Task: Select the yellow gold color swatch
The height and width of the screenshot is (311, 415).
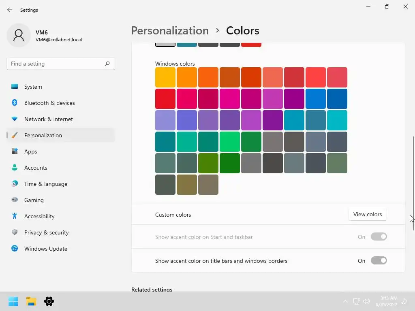Action: point(165,77)
